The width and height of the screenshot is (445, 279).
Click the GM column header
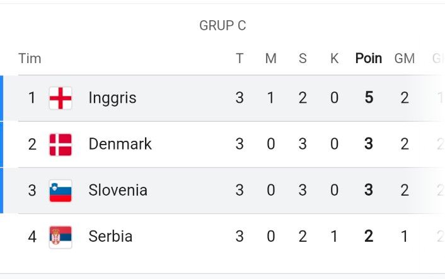coord(405,59)
